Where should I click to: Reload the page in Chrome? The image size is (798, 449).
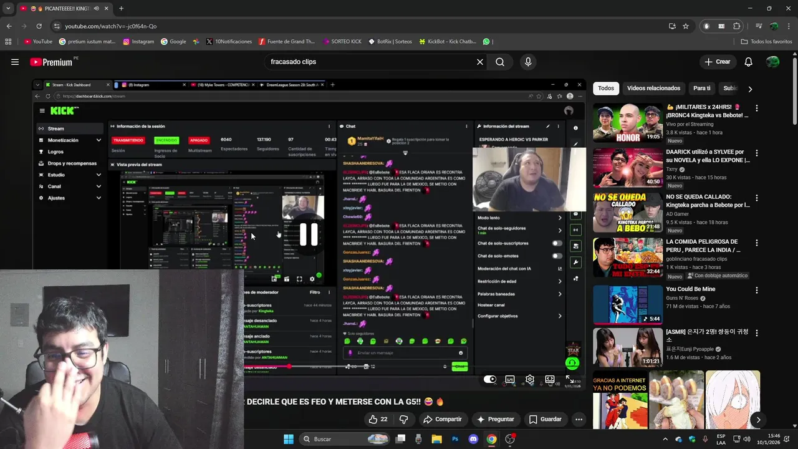[x=39, y=26]
